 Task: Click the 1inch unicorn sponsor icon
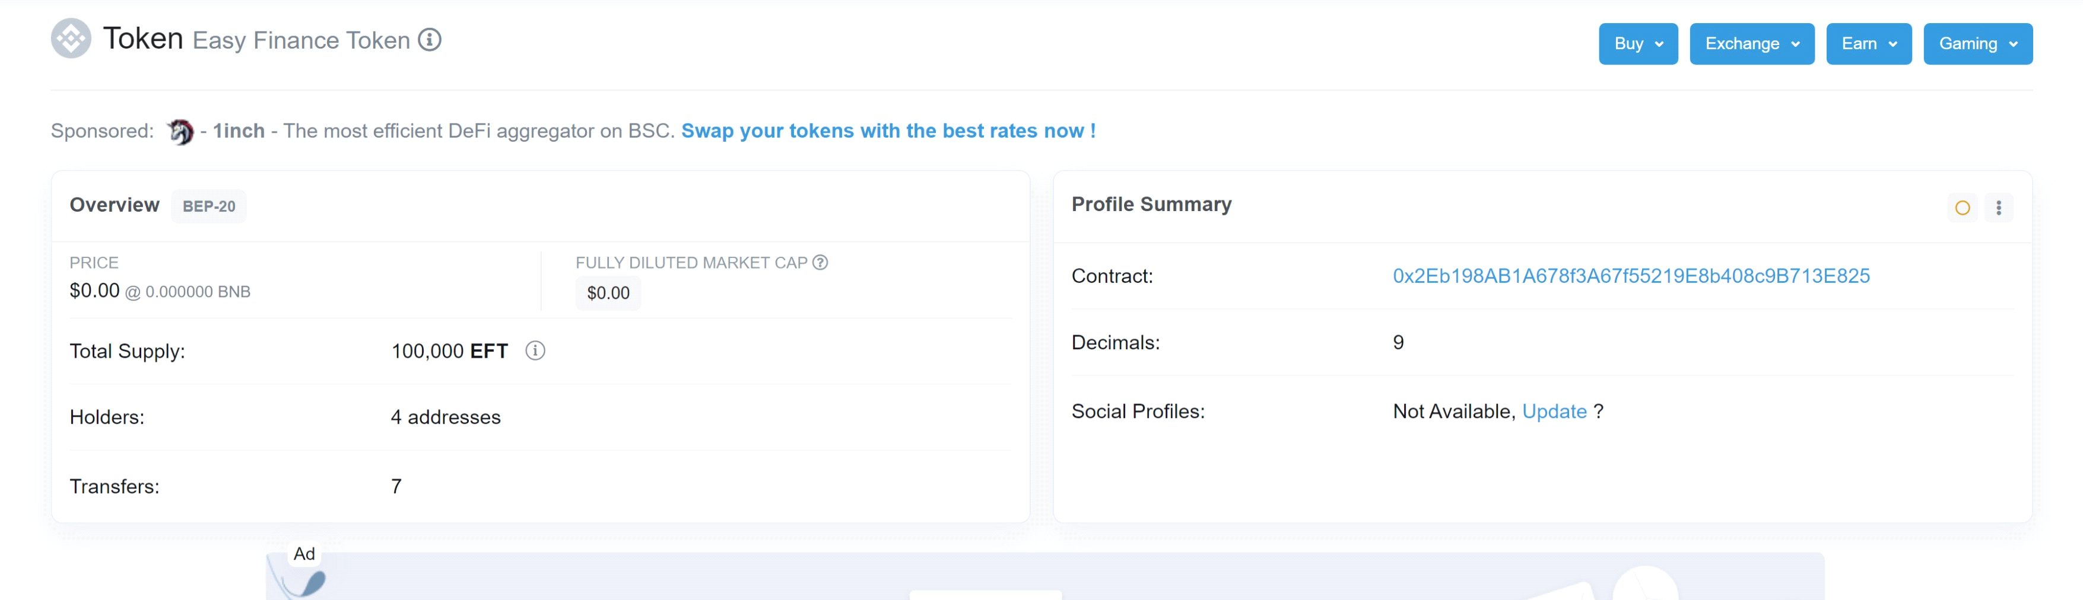click(180, 132)
